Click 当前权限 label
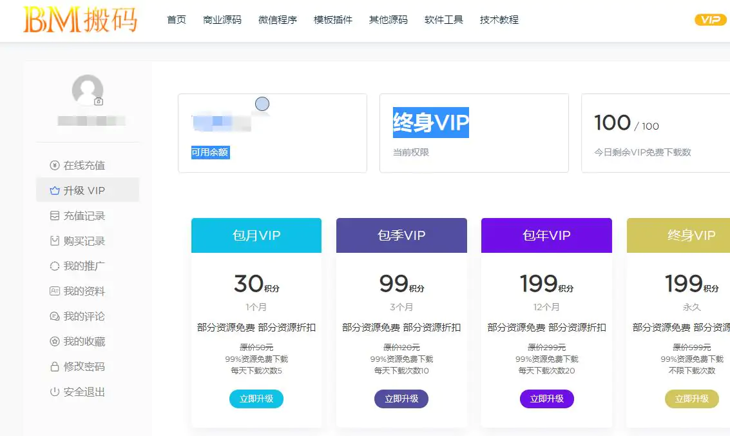The height and width of the screenshot is (436, 730). click(x=410, y=152)
